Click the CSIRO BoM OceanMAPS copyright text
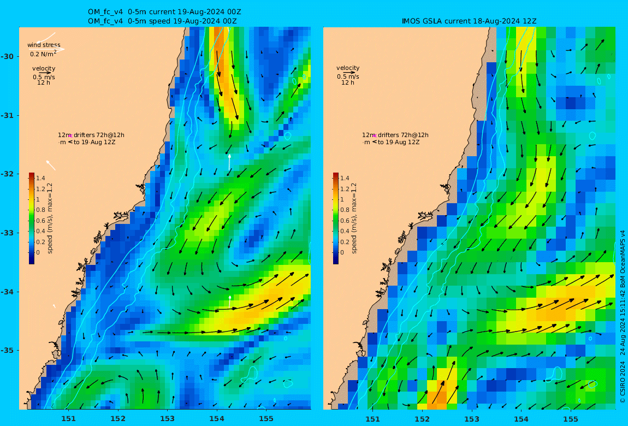 (623, 316)
